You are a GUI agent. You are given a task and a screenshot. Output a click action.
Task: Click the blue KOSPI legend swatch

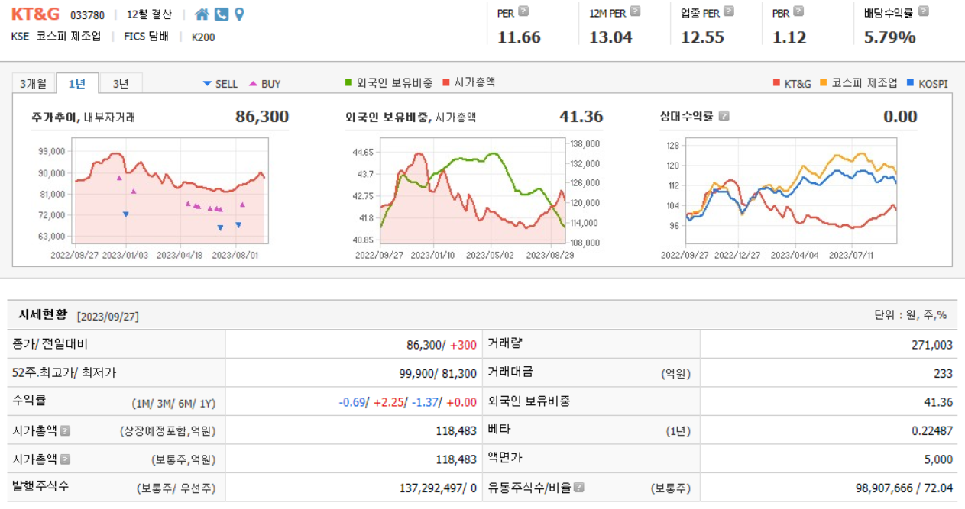[910, 83]
